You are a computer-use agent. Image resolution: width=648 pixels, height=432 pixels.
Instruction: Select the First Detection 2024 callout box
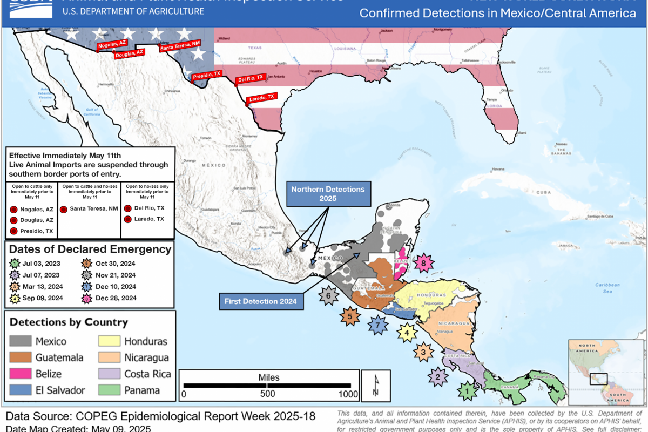[x=261, y=301]
